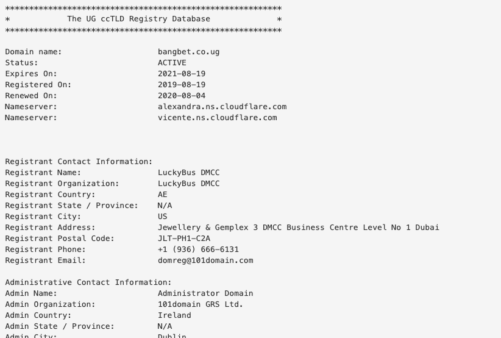This screenshot has height=338, width=501.
Task: Click the Registrant Country value AE
Action: coord(162,195)
